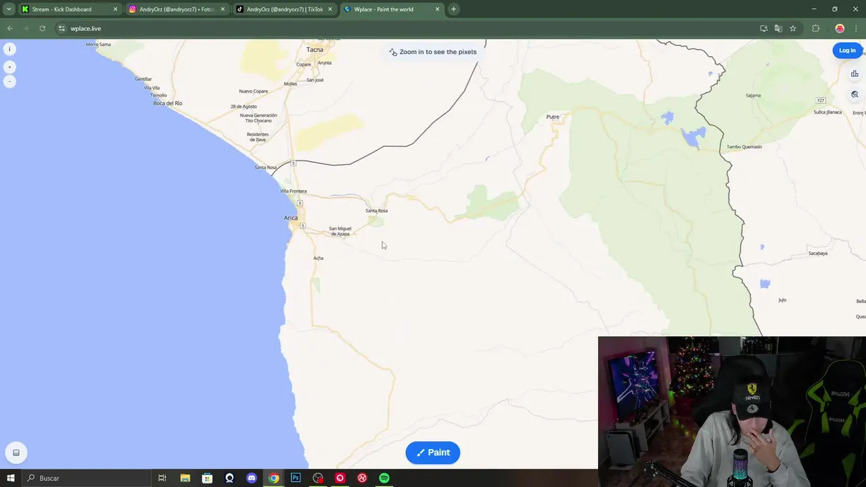Click the San Miguel de Azapa label
Screen dimensions: 866x487
coord(340,231)
